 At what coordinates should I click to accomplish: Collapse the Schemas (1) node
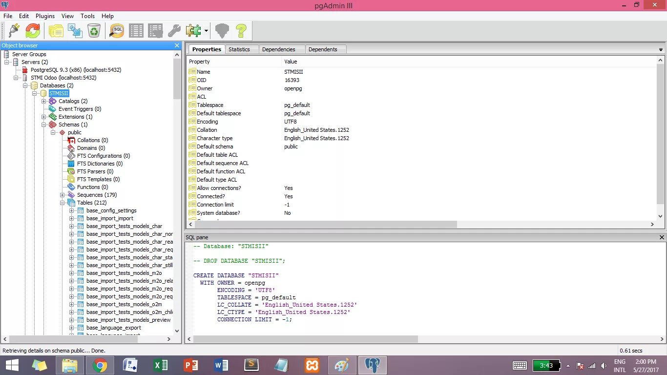(x=44, y=125)
